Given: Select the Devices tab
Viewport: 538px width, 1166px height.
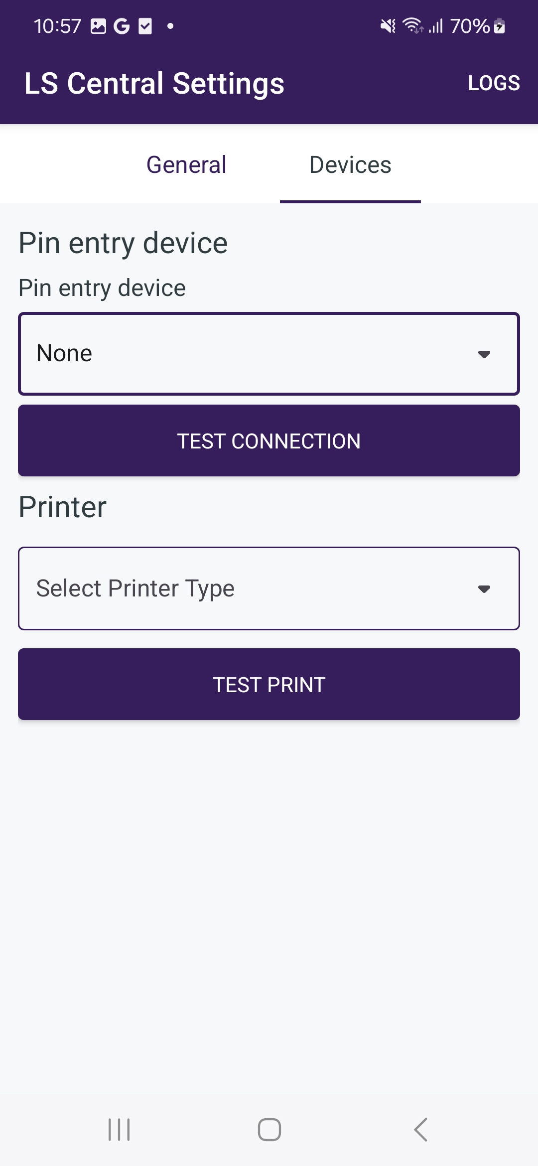Looking at the screenshot, I should pyautogui.click(x=350, y=165).
